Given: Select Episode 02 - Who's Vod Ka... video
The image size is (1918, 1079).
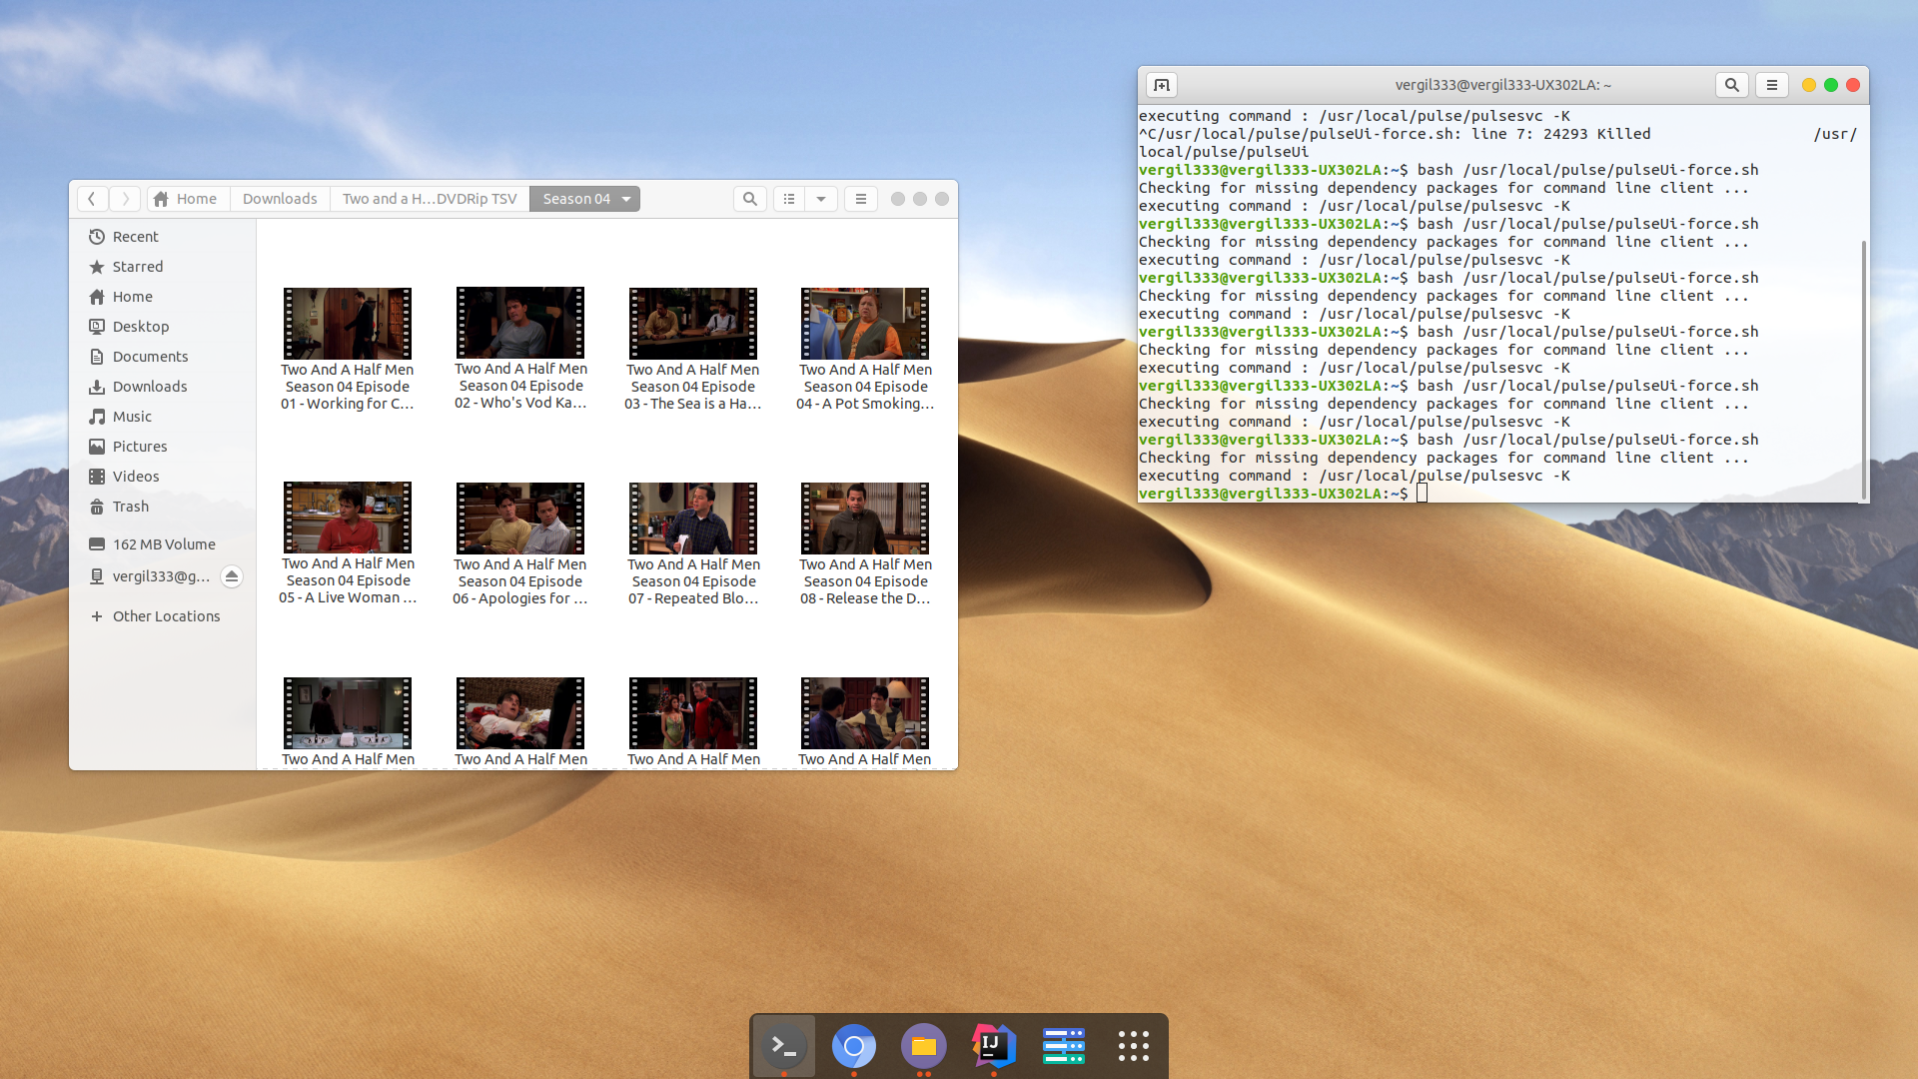Looking at the screenshot, I should click(520, 350).
